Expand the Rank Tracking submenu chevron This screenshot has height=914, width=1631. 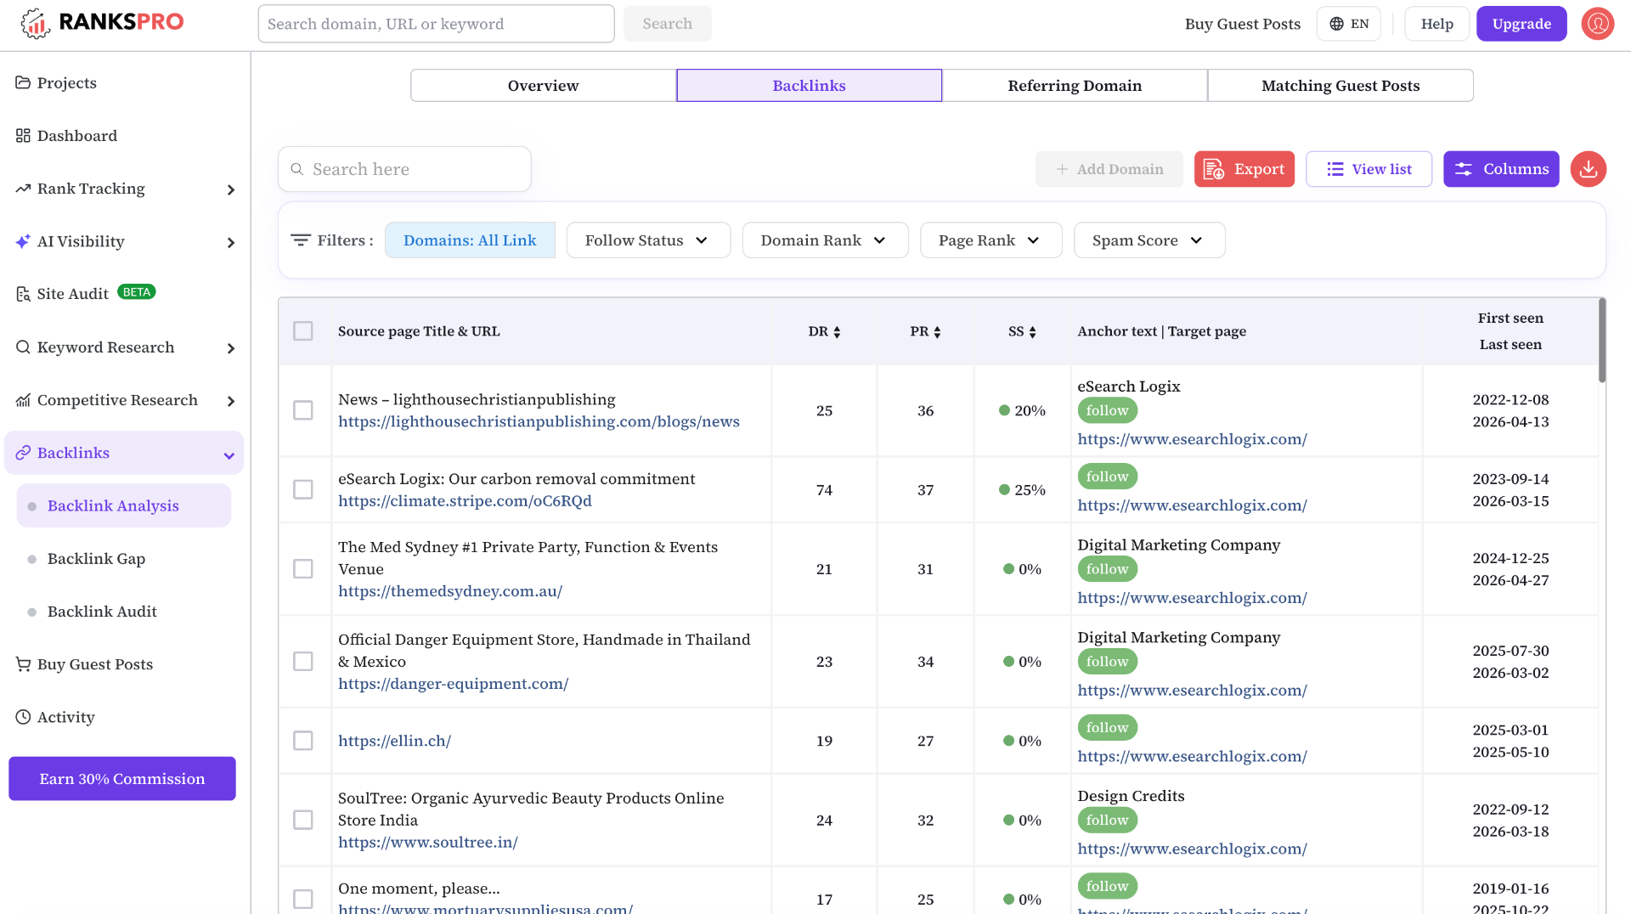tap(230, 189)
